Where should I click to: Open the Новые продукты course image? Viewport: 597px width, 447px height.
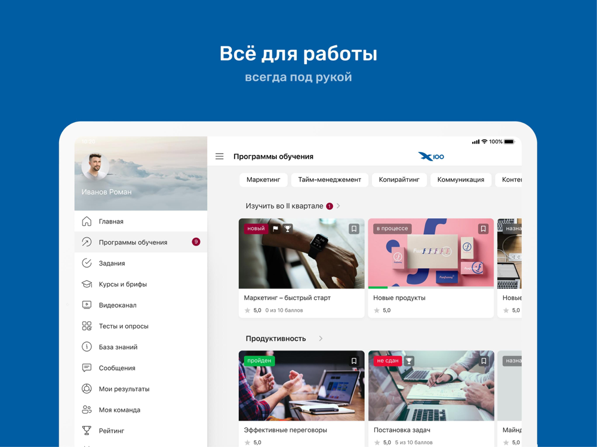point(430,252)
